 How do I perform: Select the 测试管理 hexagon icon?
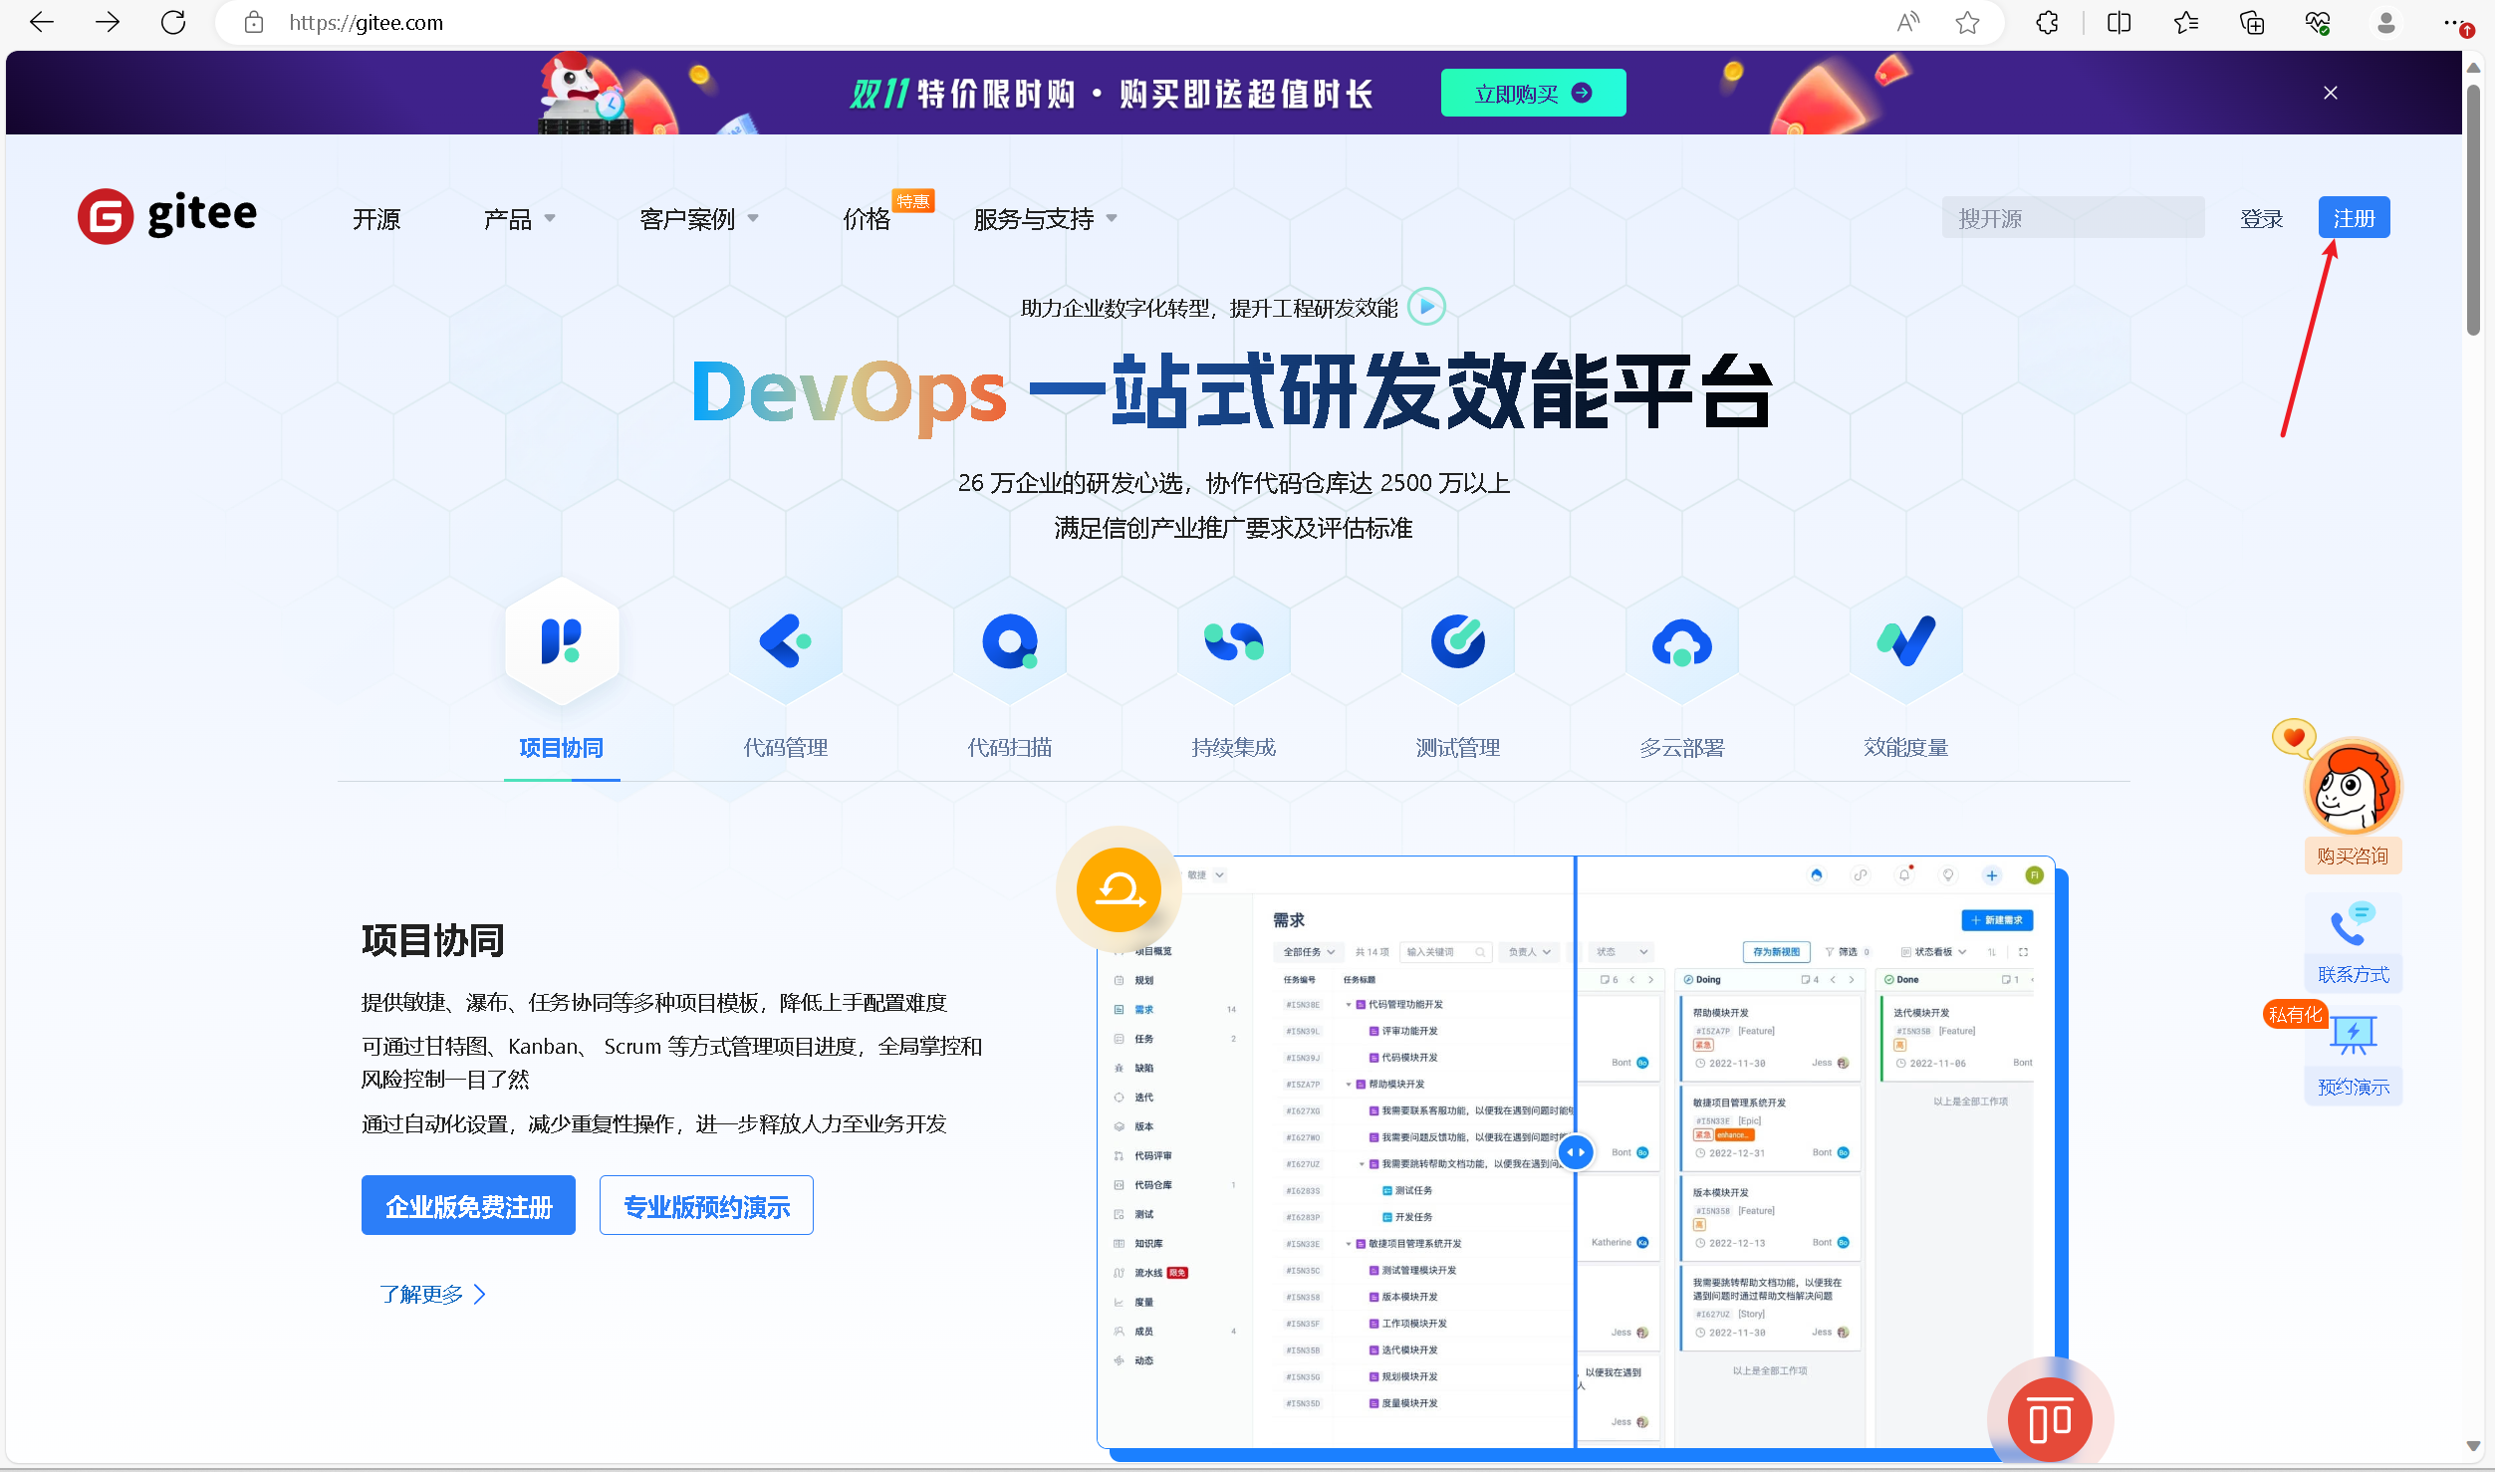[x=1458, y=641]
